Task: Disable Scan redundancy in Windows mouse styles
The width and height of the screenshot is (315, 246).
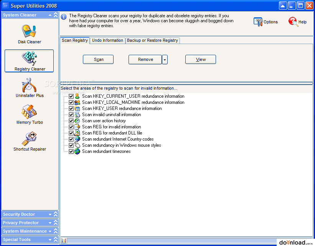Action: (x=71, y=145)
